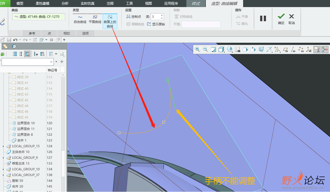The height and width of the screenshot is (192, 330).
Task: Click the perspective view icon
Action: 261,49
